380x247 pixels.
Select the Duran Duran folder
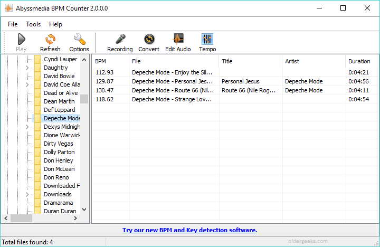point(60,211)
